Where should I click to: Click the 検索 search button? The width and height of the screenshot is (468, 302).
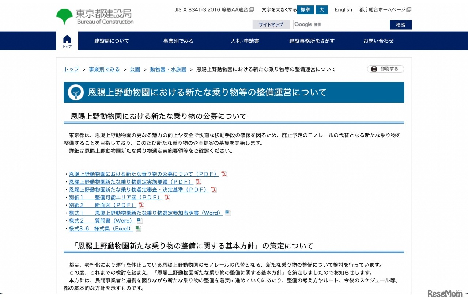coord(400,24)
